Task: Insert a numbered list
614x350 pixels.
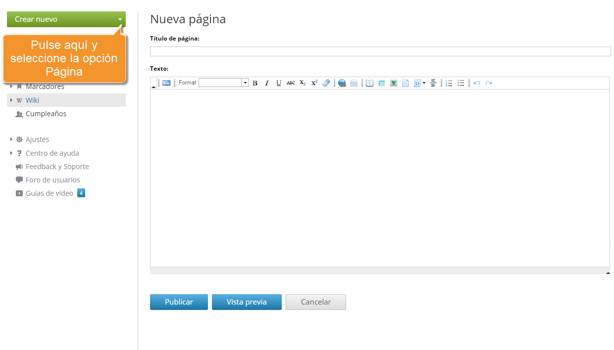Action: tap(449, 83)
